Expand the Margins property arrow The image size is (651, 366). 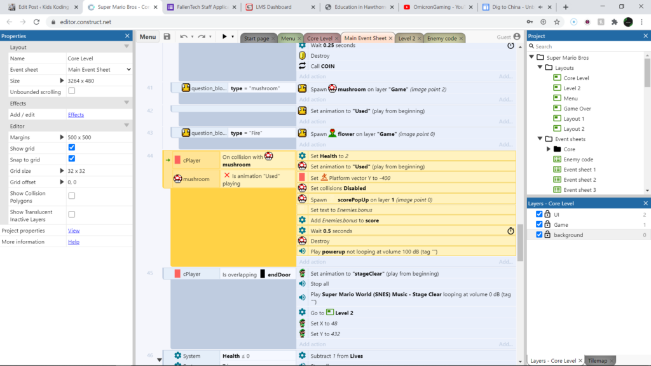(62, 137)
